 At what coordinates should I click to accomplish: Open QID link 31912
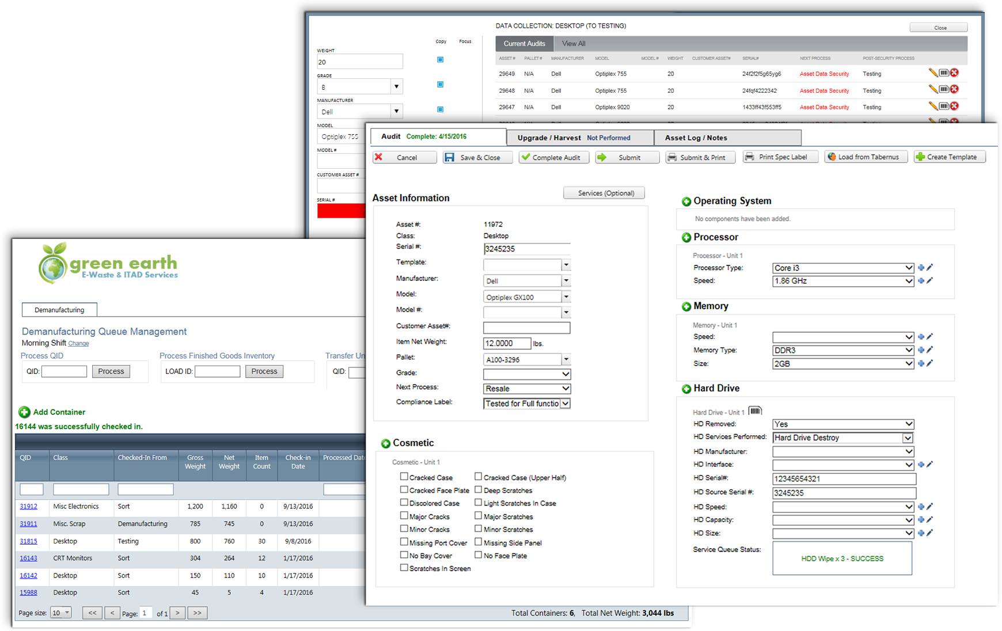pyautogui.click(x=28, y=507)
